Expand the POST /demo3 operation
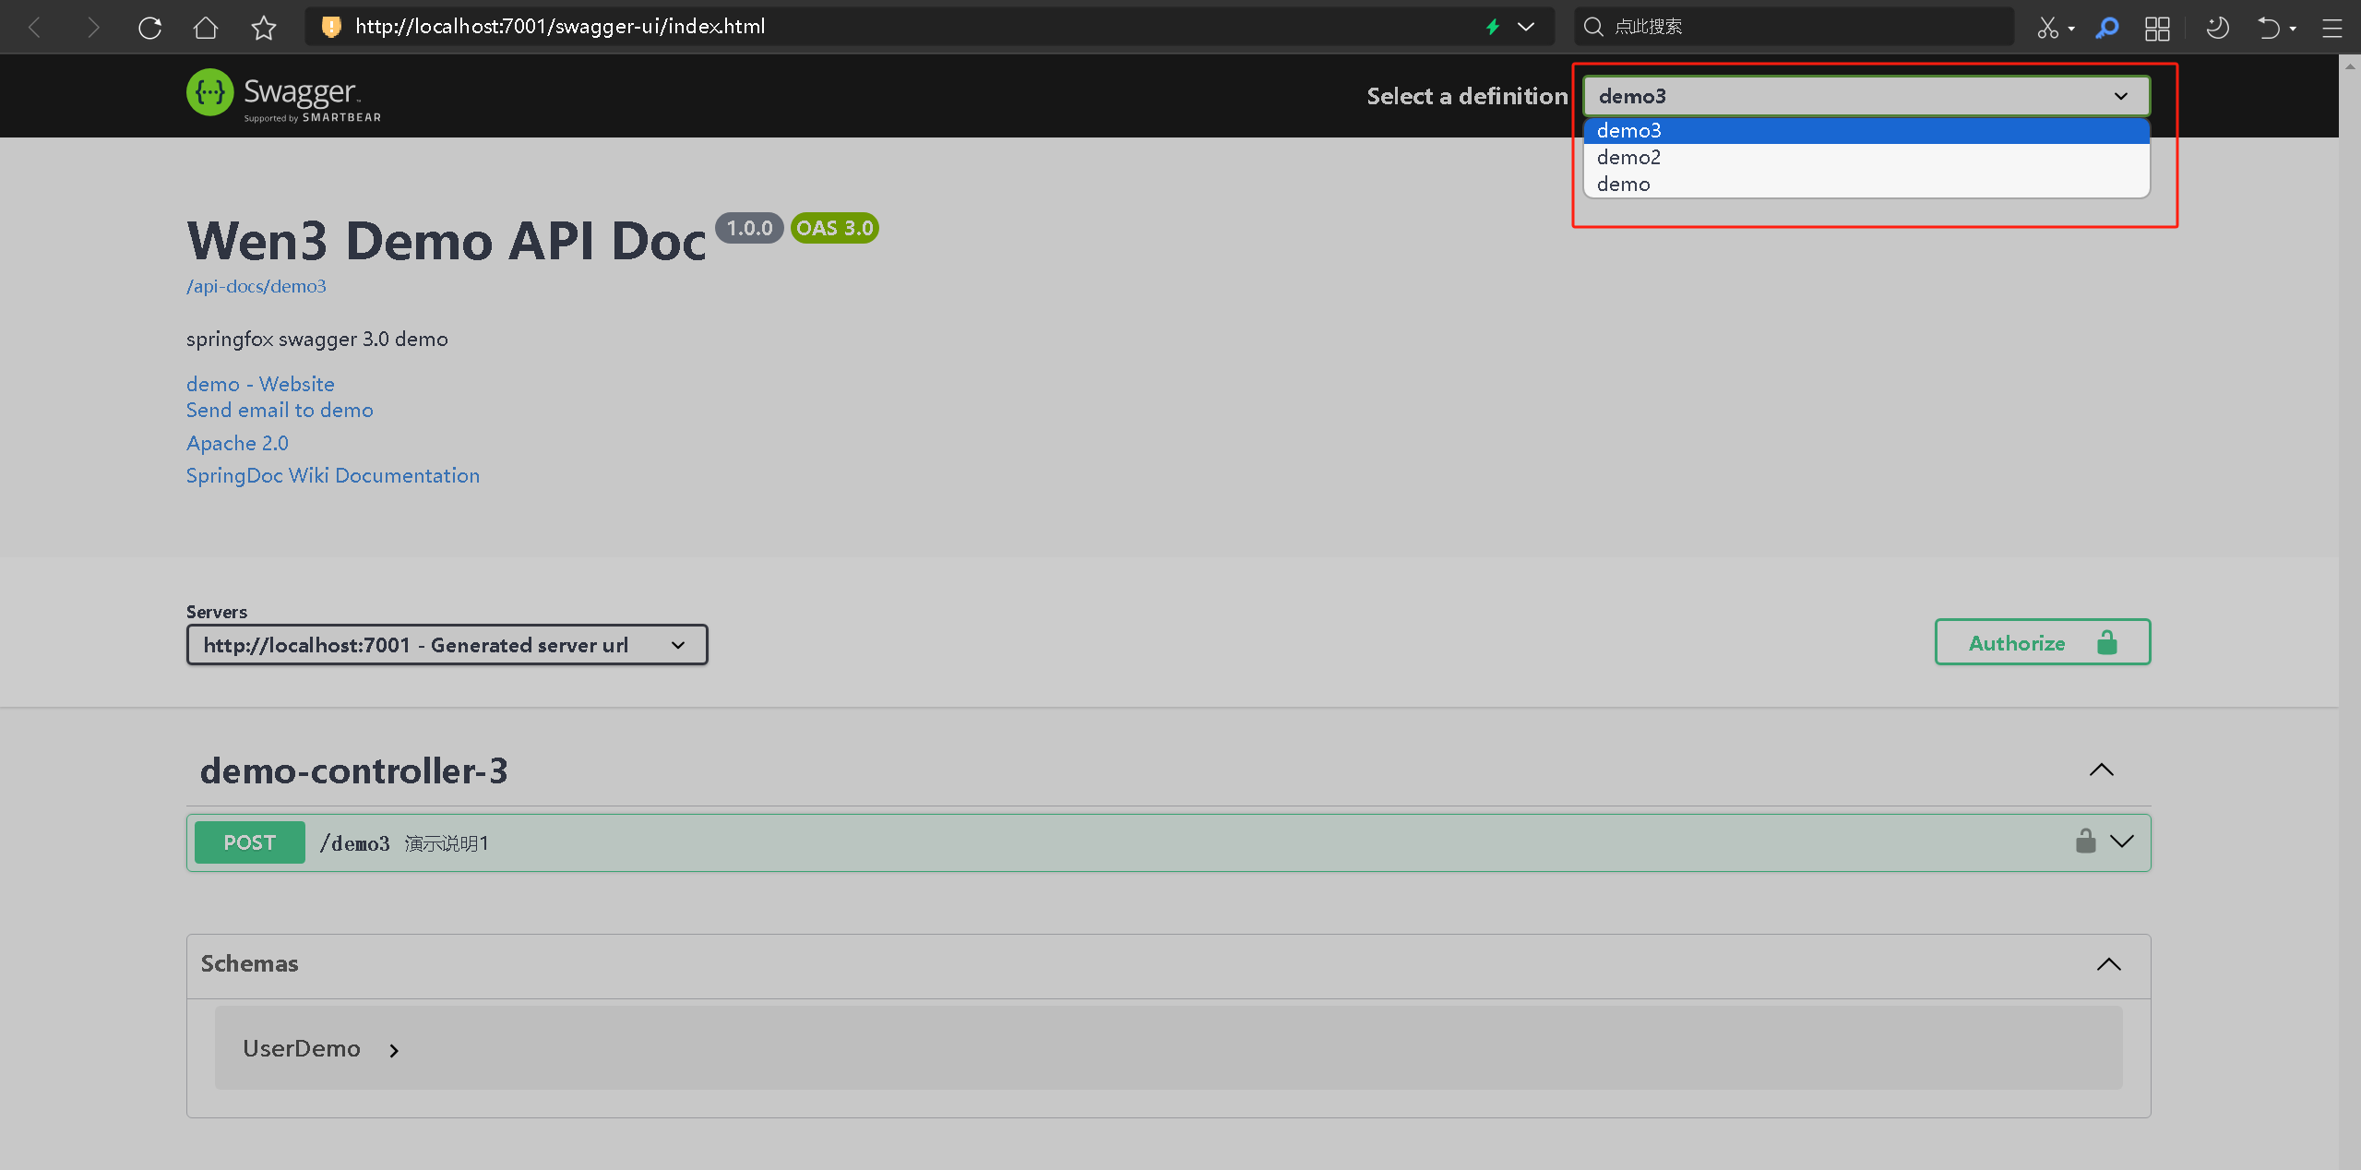Screen dimensions: 2361x1170 [2122, 842]
